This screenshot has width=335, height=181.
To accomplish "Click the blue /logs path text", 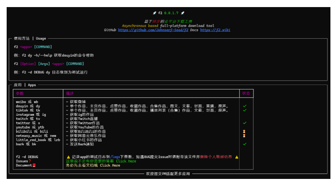I will [115, 157].
